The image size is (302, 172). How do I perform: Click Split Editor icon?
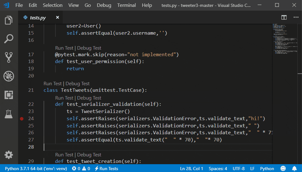pyautogui.click(x=284, y=17)
